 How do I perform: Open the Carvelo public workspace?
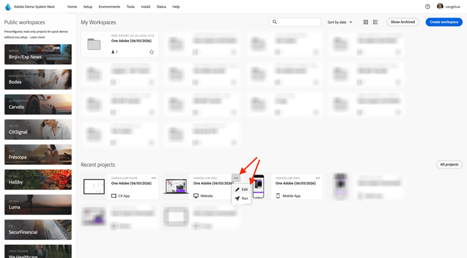38,104
